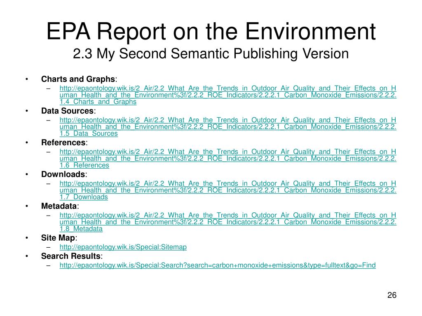Click the 'EPA Report on the Environment' title

(x=211, y=31)
